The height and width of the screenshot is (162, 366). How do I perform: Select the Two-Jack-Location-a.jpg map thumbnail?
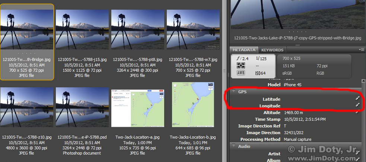138,108
